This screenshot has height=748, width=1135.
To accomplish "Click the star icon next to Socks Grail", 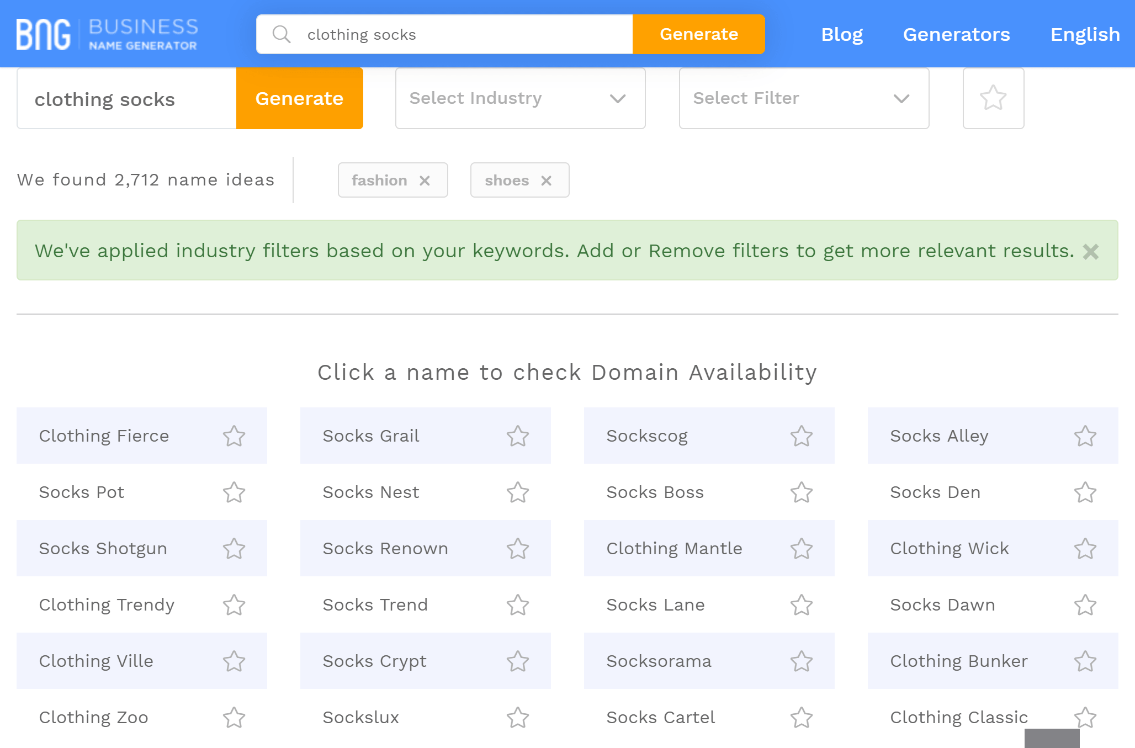I will pyautogui.click(x=517, y=436).
